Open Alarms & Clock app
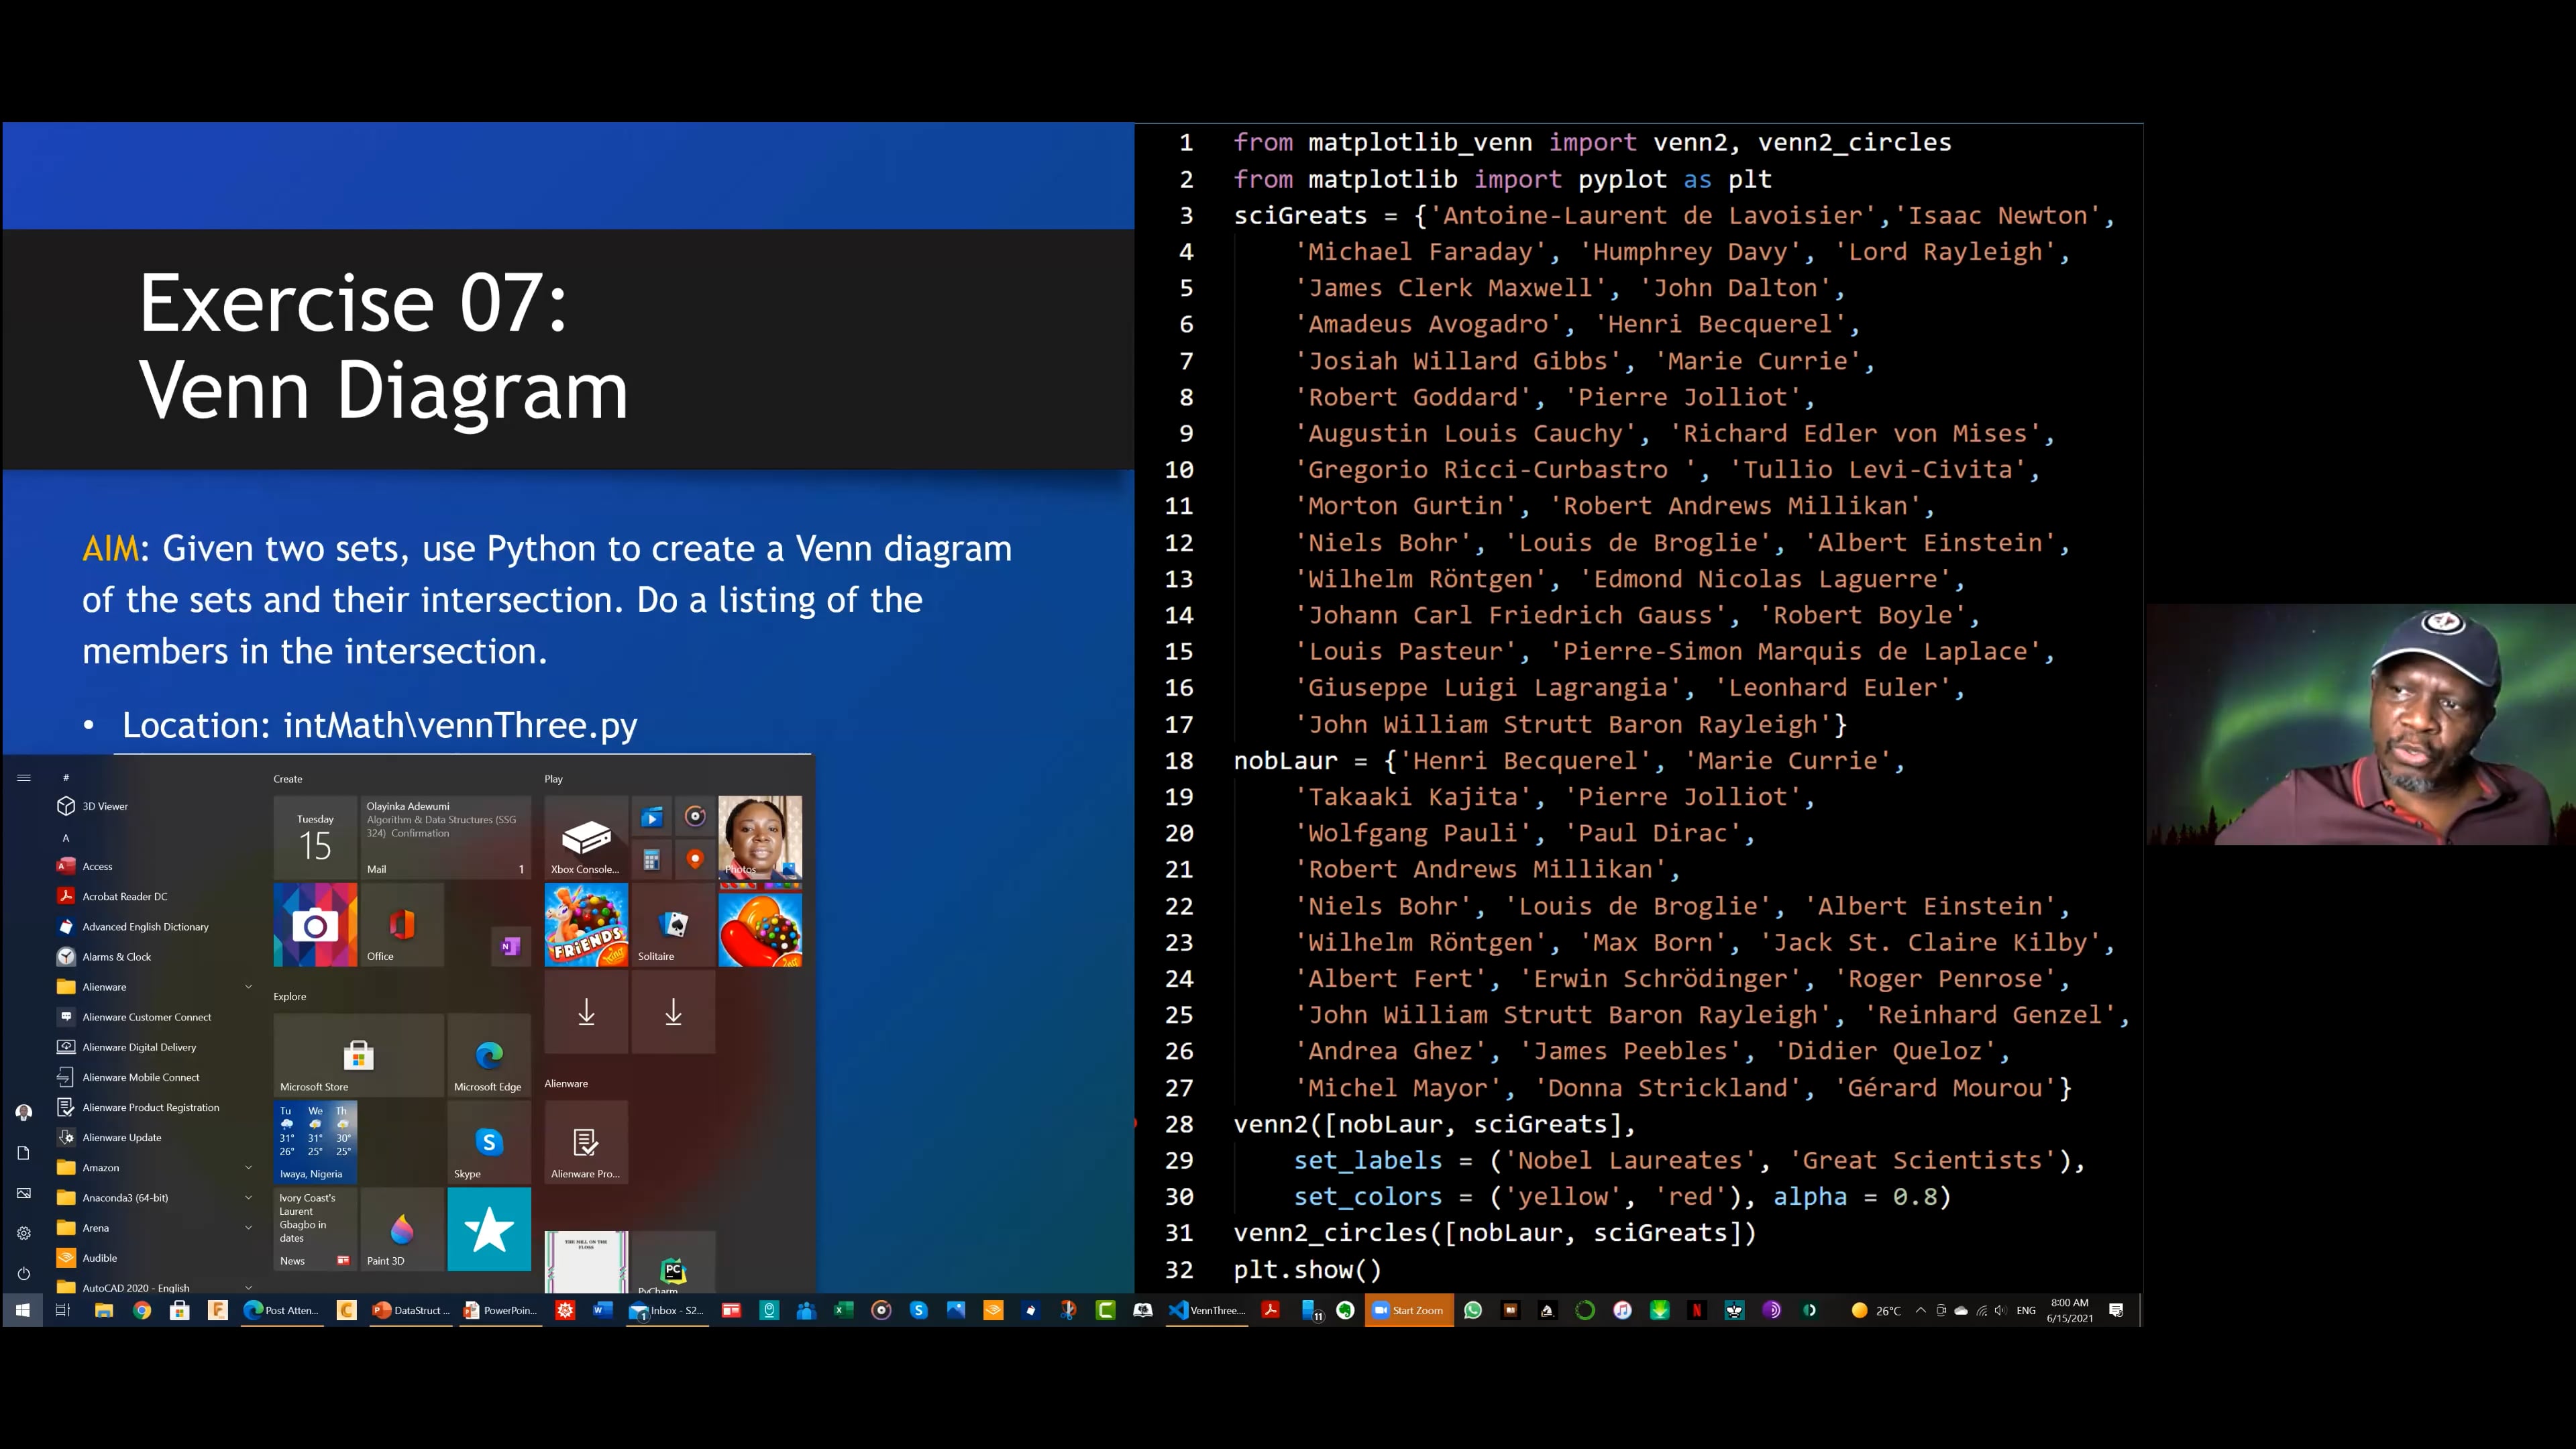Viewport: 2576px width, 1449px height. (116, 957)
